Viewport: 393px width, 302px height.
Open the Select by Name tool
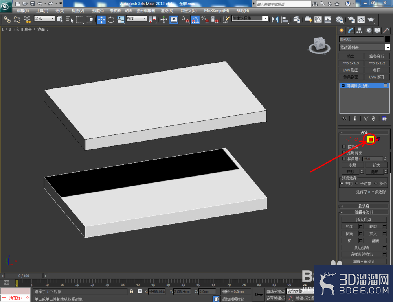(x=70, y=19)
